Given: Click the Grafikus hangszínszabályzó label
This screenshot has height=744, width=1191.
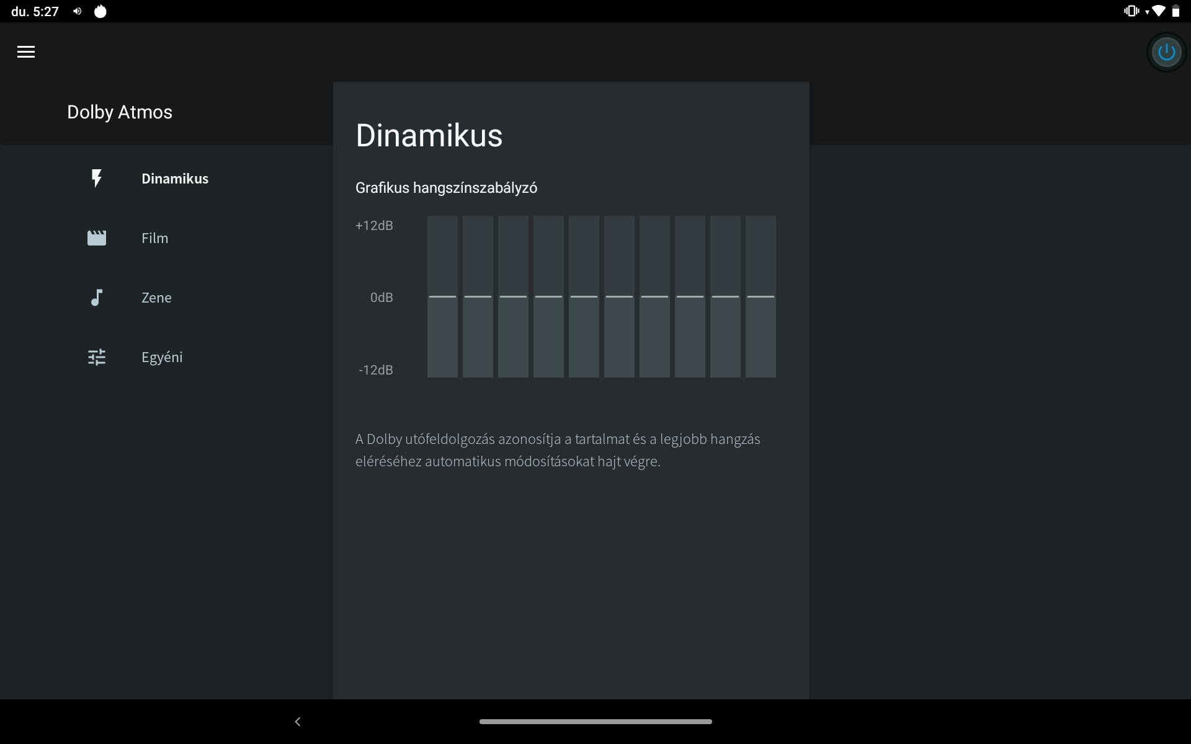Looking at the screenshot, I should pos(446,188).
